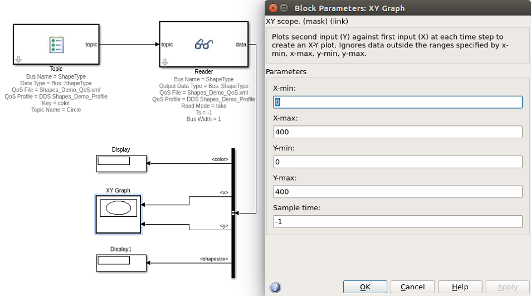Click the 'Key = color' annotation
This screenshot has height=296, width=531.
point(56,103)
